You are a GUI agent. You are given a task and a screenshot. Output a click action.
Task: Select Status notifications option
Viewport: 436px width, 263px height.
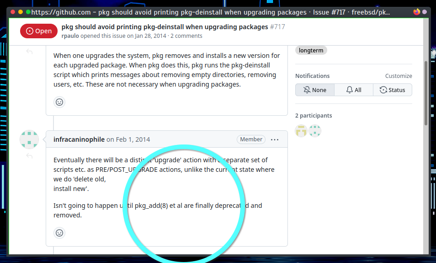pos(392,90)
